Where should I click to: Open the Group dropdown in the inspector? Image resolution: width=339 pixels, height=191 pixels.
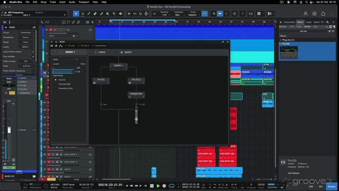[x=27, y=42]
